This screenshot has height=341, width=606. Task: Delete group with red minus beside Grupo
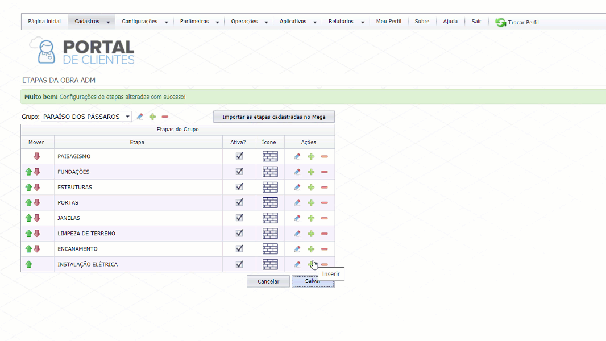[x=165, y=117]
